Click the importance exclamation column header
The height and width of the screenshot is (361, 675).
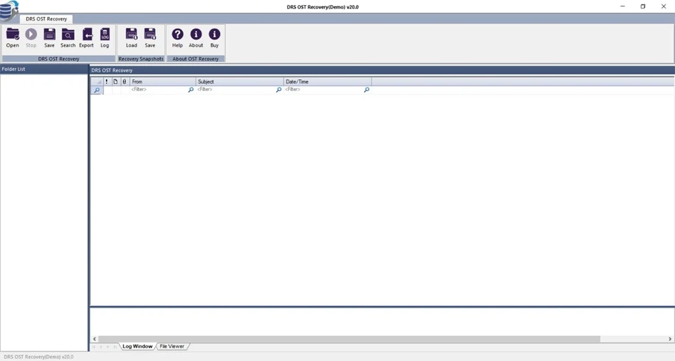pyautogui.click(x=106, y=81)
